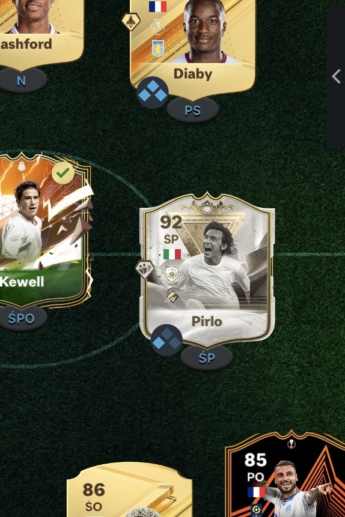This screenshot has width=345, height=517.
Task: Select the 86-rated ŚO gold card
Action: [x=129, y=489]
